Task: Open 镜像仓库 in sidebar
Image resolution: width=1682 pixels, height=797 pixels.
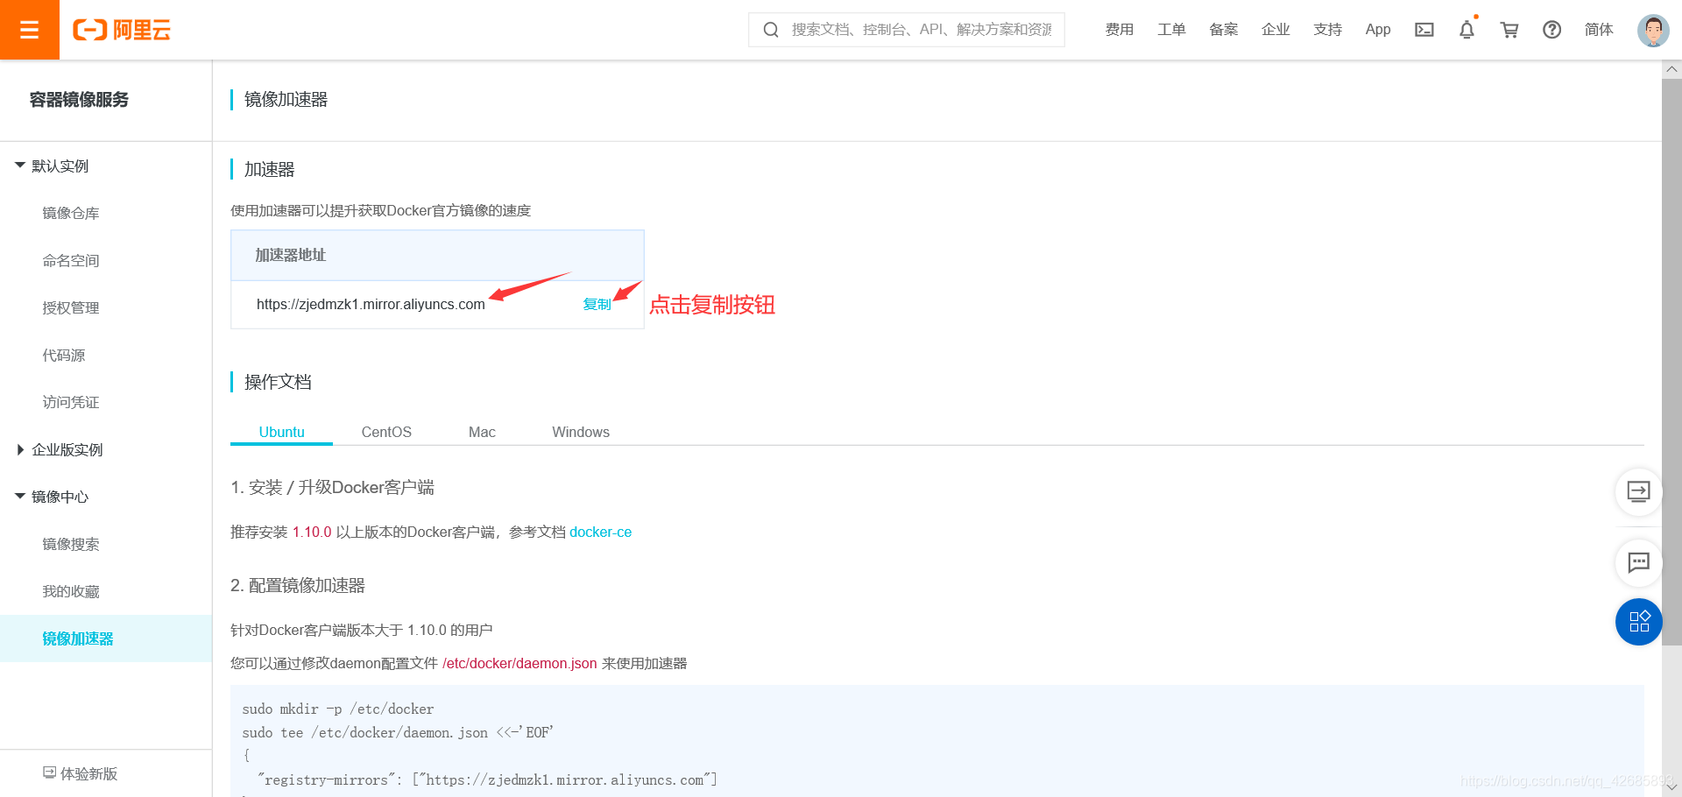Action: 71,213
